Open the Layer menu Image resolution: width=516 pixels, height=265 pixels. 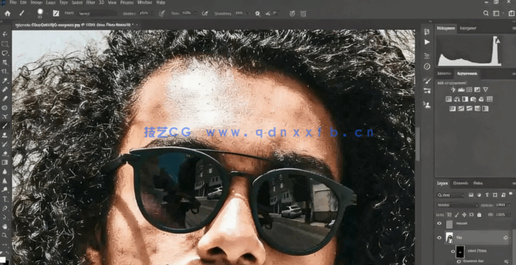point(51,2)
